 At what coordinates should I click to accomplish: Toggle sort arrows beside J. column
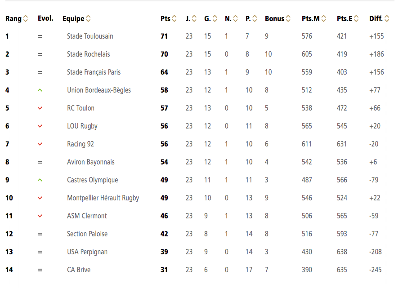[x=194, y=18]
